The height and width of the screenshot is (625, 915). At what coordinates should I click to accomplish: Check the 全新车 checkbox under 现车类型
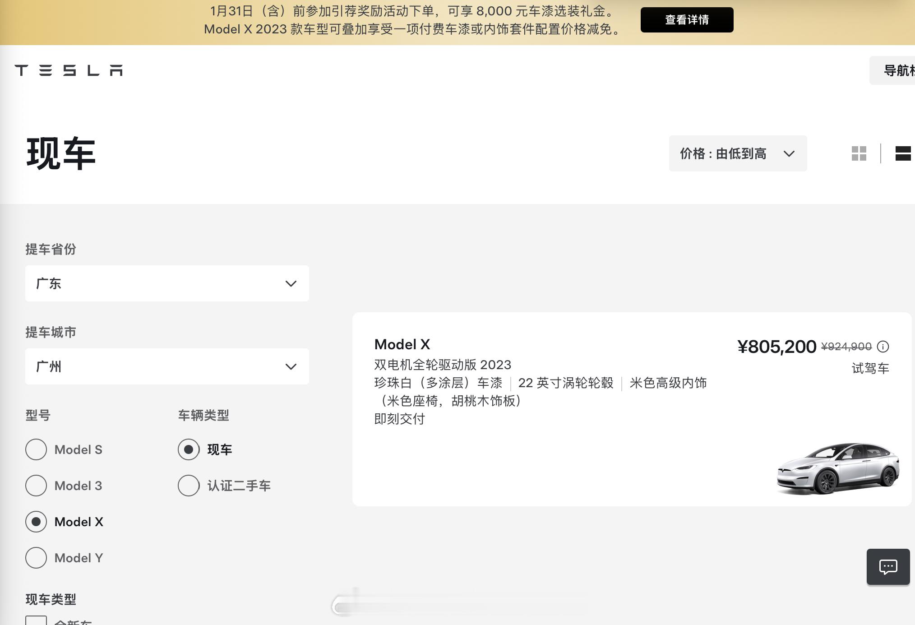37,621
